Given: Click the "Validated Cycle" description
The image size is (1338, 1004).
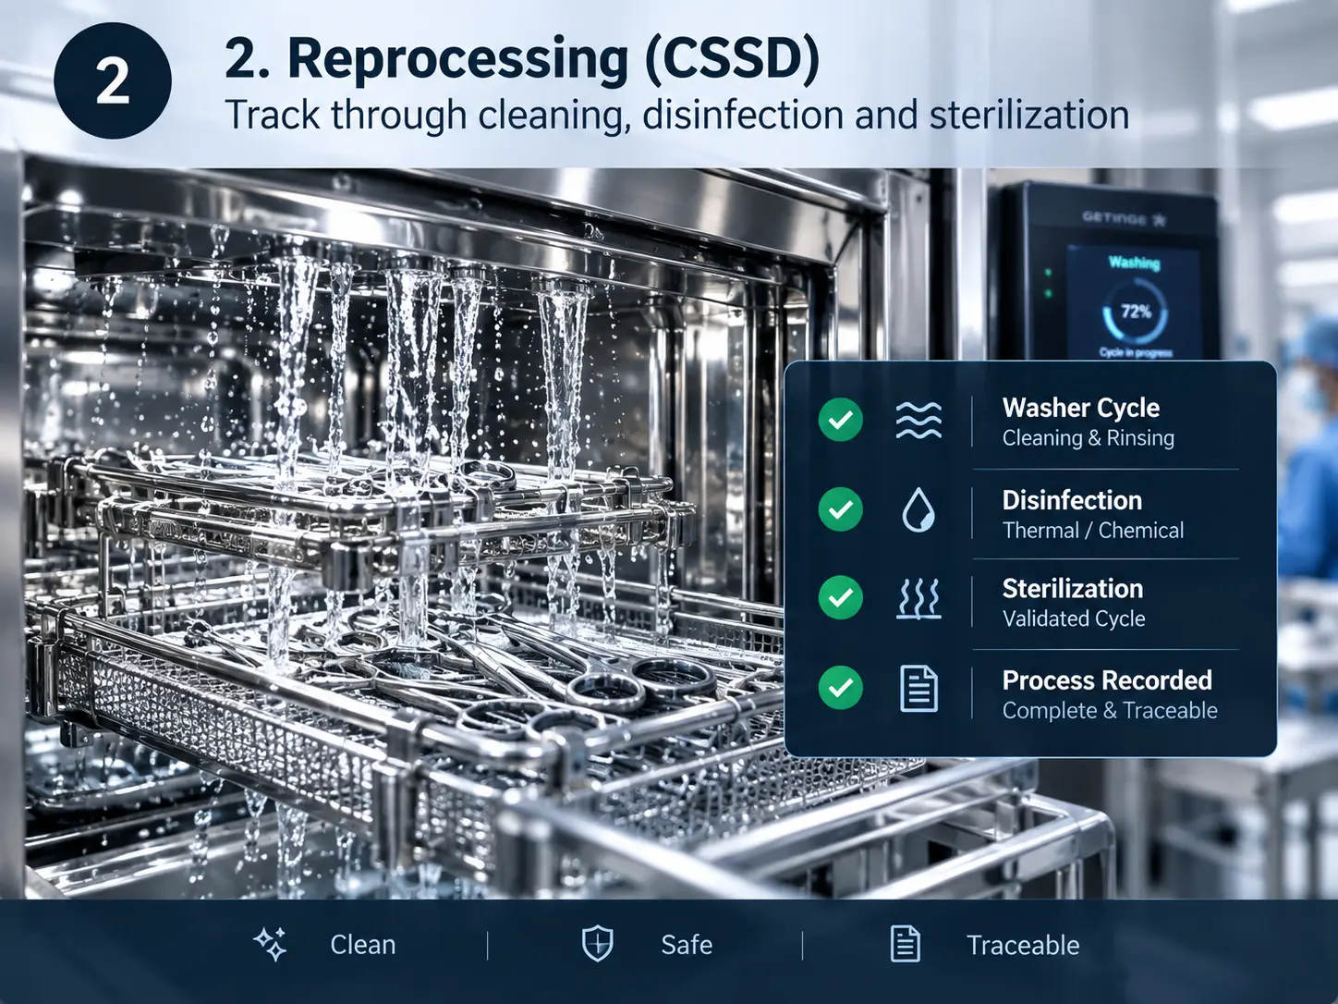Looking at the screenshot, I should click(x=1074, y=619).
